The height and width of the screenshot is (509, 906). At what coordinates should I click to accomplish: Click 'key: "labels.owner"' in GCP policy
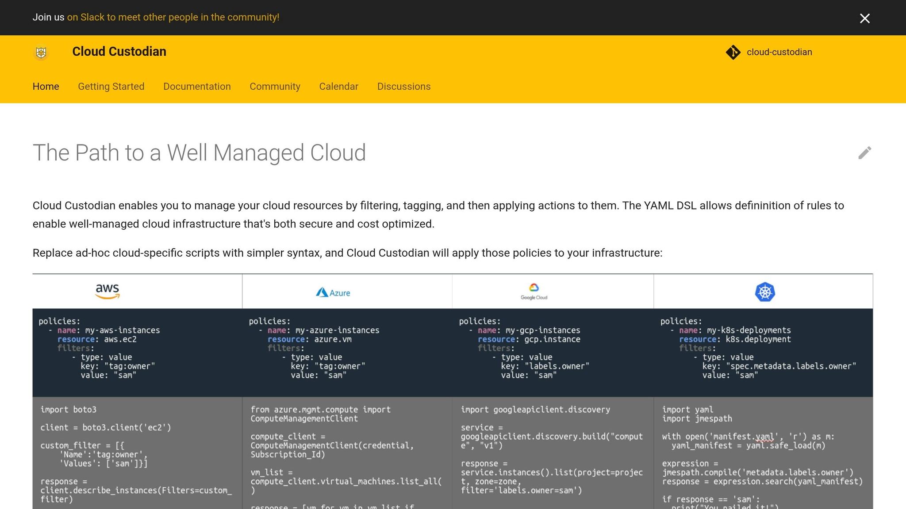coord(545,366)
